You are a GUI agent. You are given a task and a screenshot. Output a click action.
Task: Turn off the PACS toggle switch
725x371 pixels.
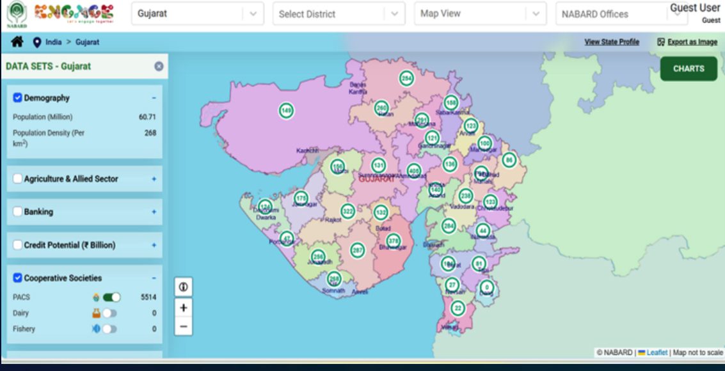pos(111,297)
